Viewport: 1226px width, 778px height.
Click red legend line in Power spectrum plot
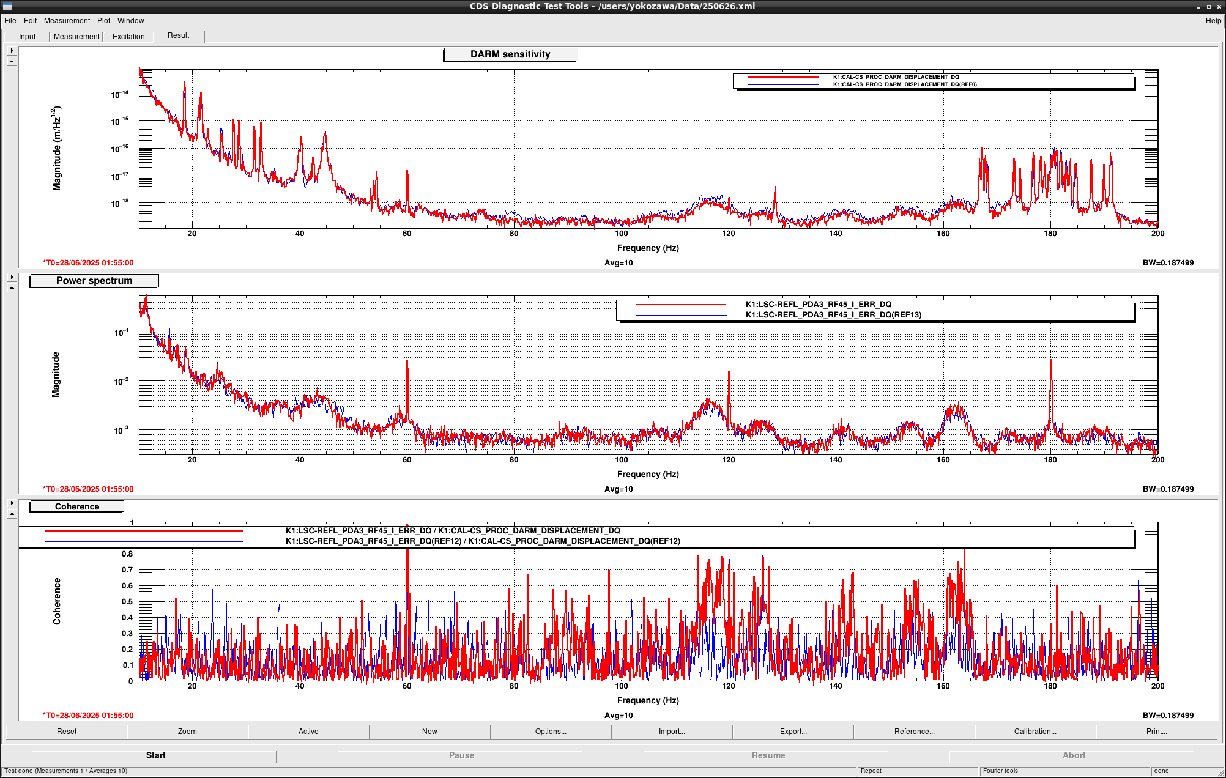coord(681,305)
